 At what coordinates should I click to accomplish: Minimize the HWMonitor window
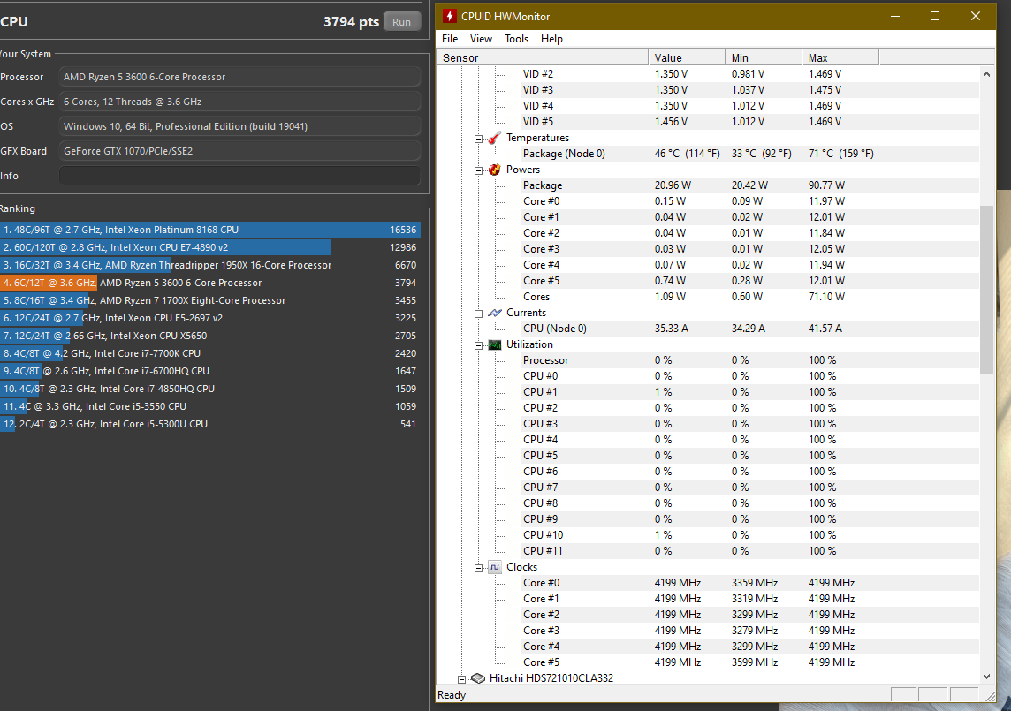click(x=895, y=16)
